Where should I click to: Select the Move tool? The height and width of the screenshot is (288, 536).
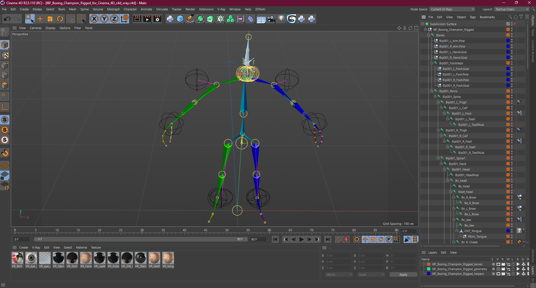(x=40, y=19)
